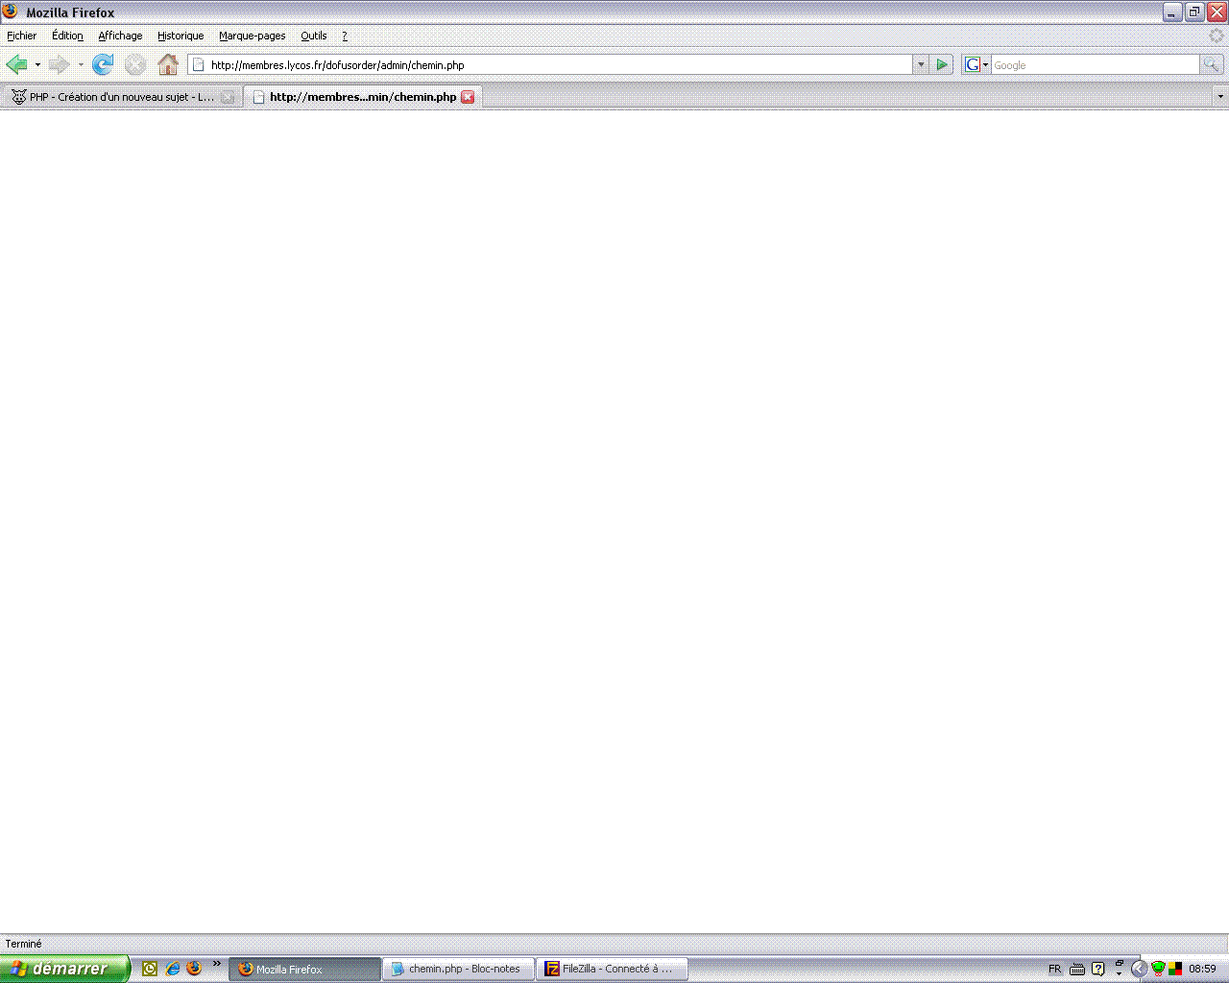This screenshot has width=1229, height=983.
Task: Stop loading the page
Action: [x=135, y=64]
